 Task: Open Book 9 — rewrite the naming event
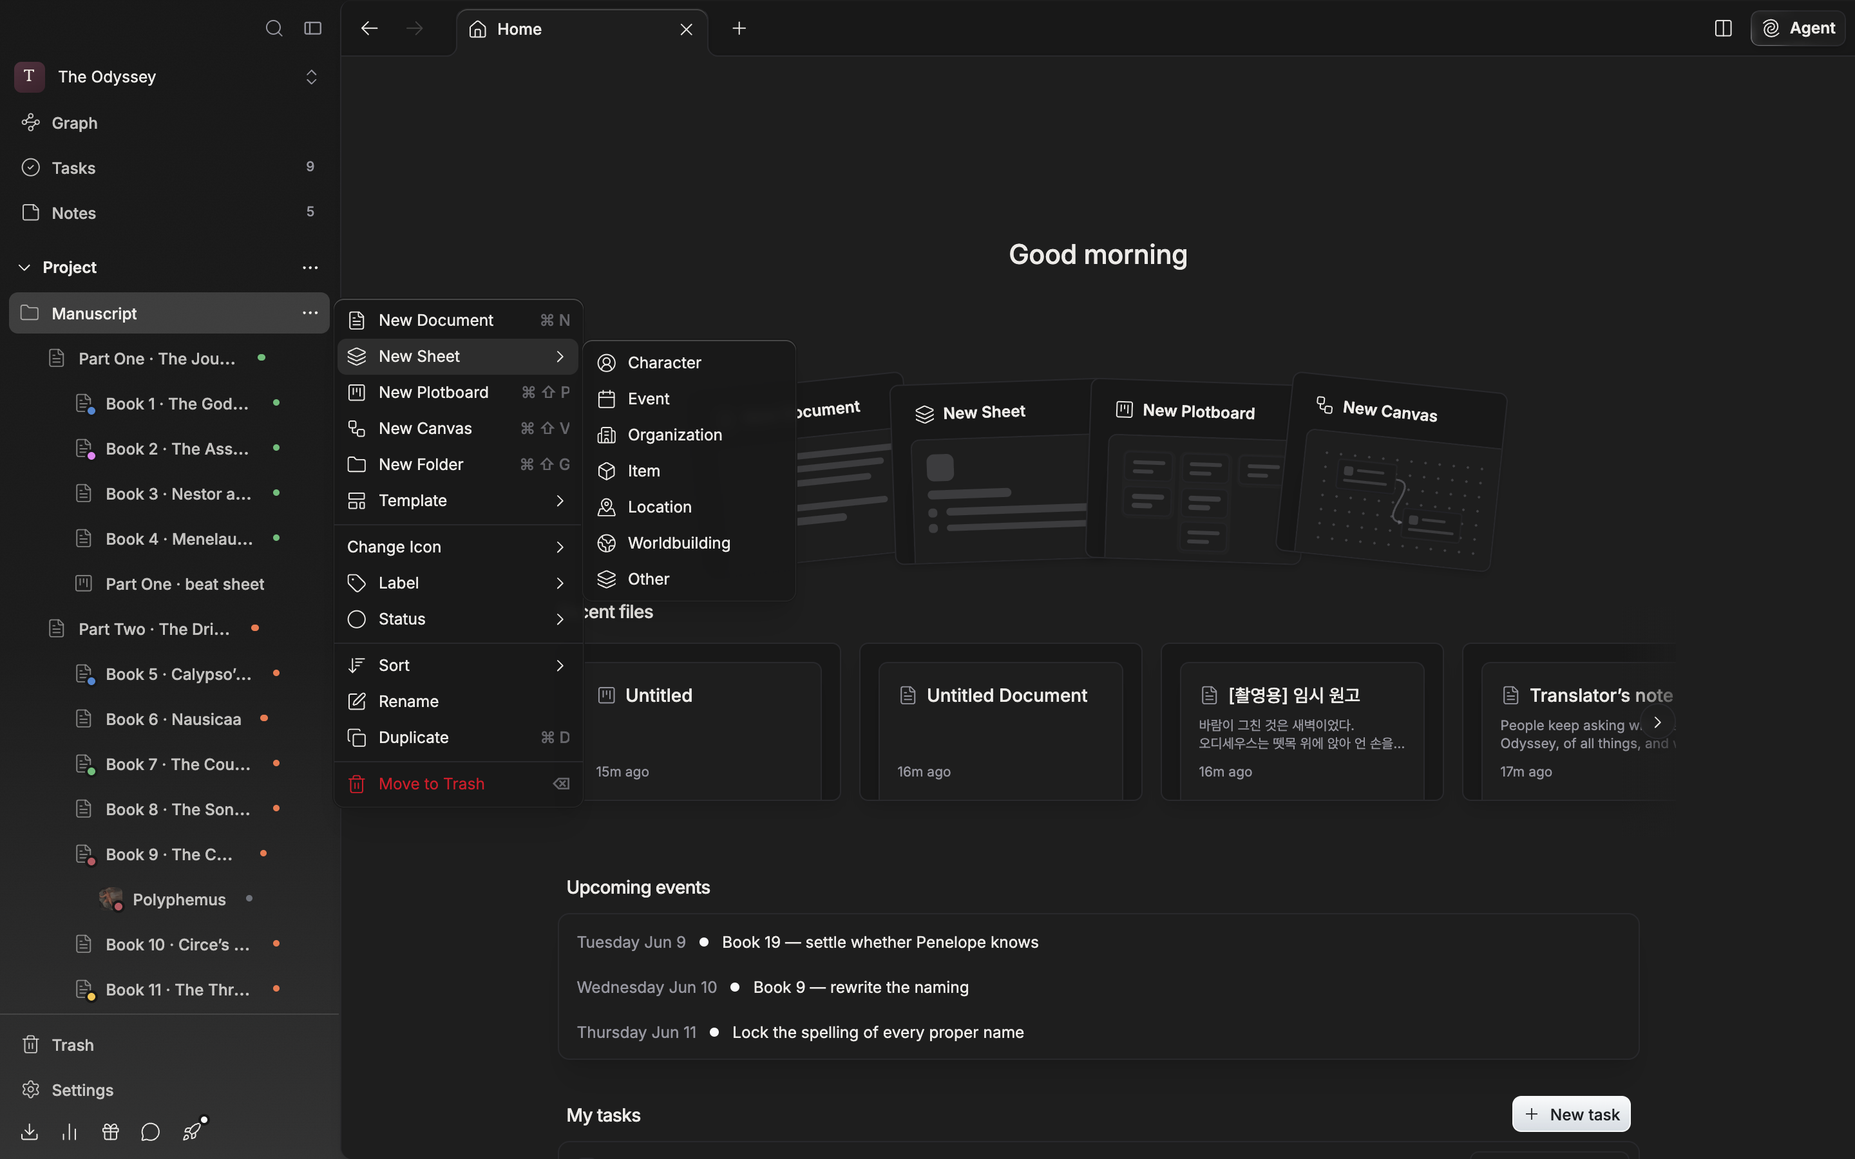click(x=1098, y=987)
